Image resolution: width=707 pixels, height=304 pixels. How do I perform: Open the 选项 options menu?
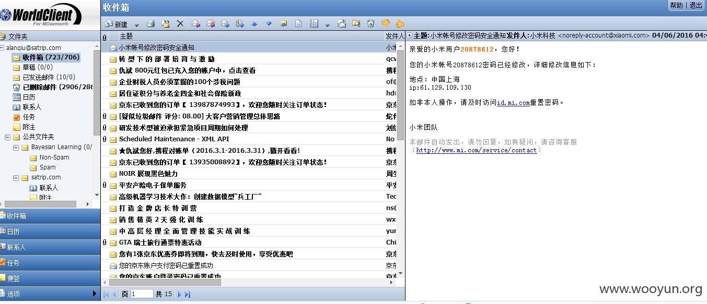(50, 294)
